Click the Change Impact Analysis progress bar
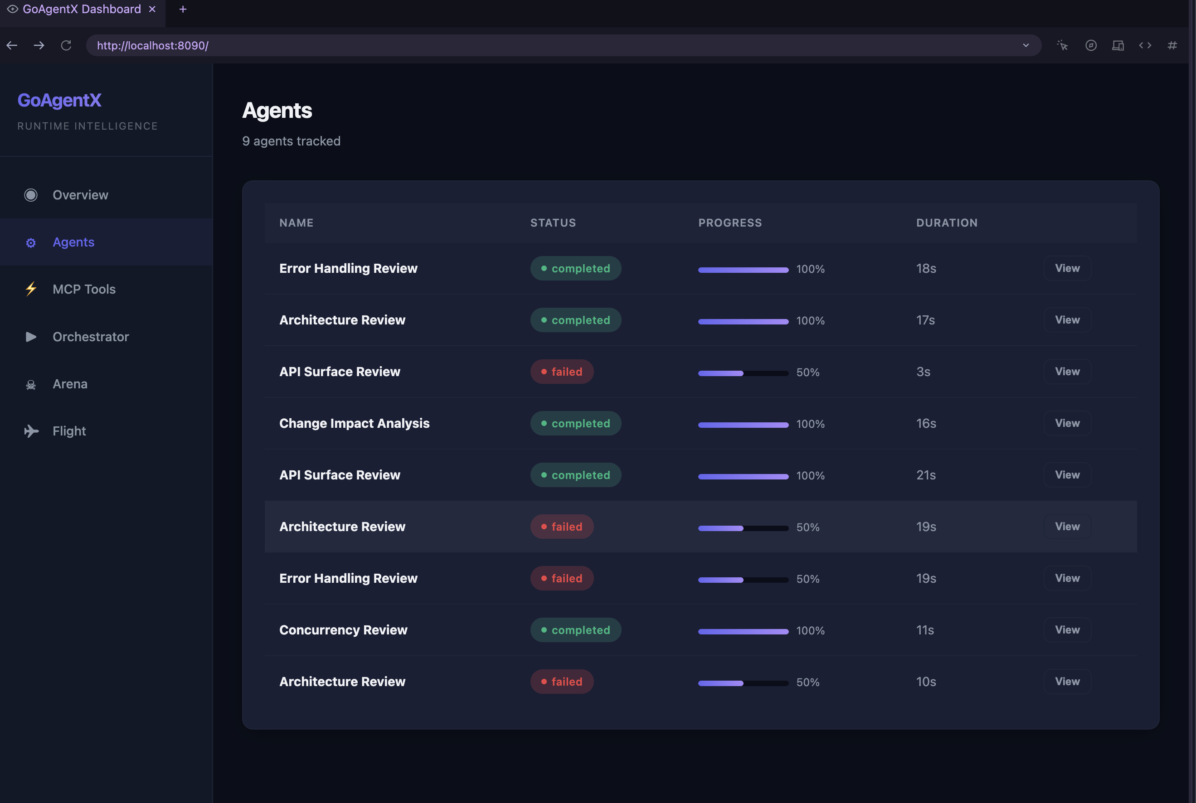The image size is (1196, 803). (743, 425)
